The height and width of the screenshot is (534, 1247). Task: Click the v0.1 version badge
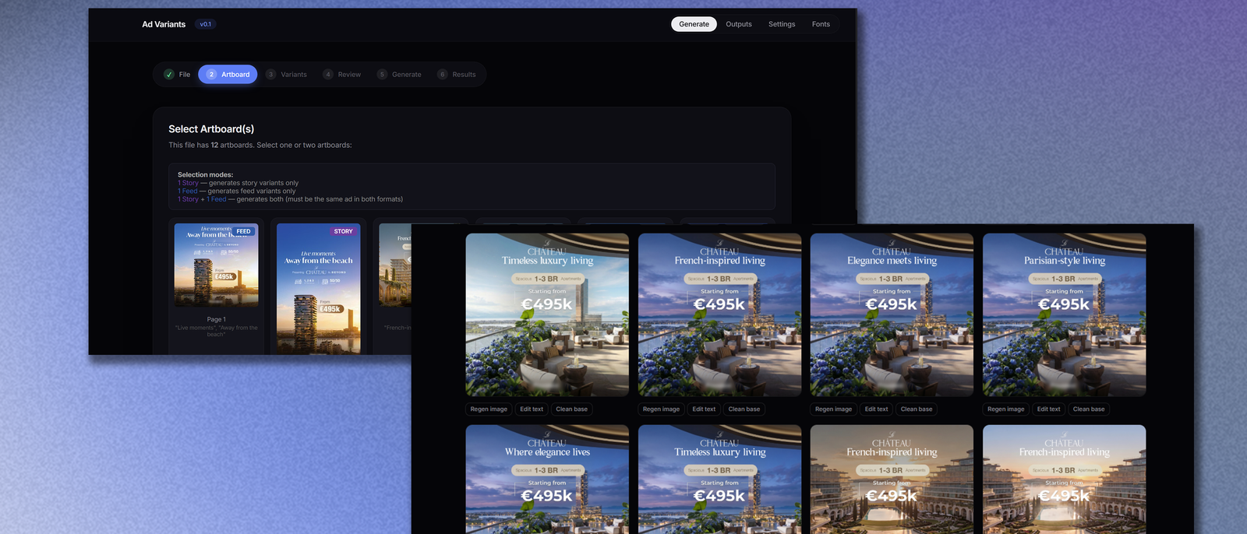(205, 24)
